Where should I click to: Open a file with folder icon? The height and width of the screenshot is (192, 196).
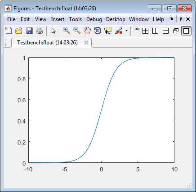tap(19, 31)
